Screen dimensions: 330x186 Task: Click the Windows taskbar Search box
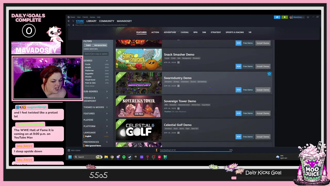88,157
